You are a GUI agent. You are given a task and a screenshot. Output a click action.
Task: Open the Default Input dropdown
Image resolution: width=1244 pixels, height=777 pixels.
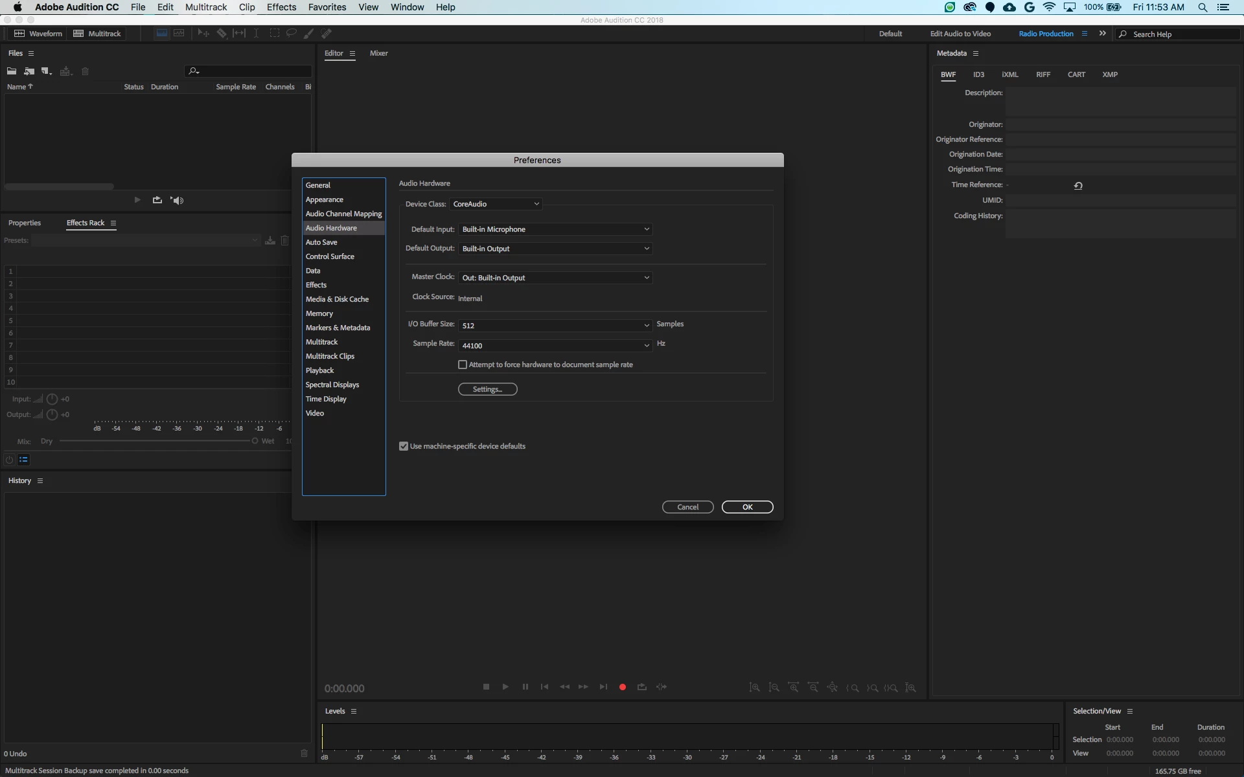click(555, 229)
